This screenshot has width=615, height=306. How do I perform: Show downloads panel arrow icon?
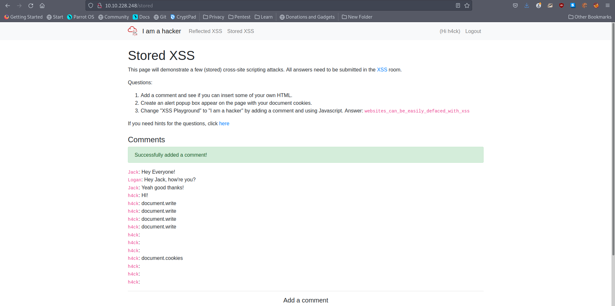[x=527, y=5]
